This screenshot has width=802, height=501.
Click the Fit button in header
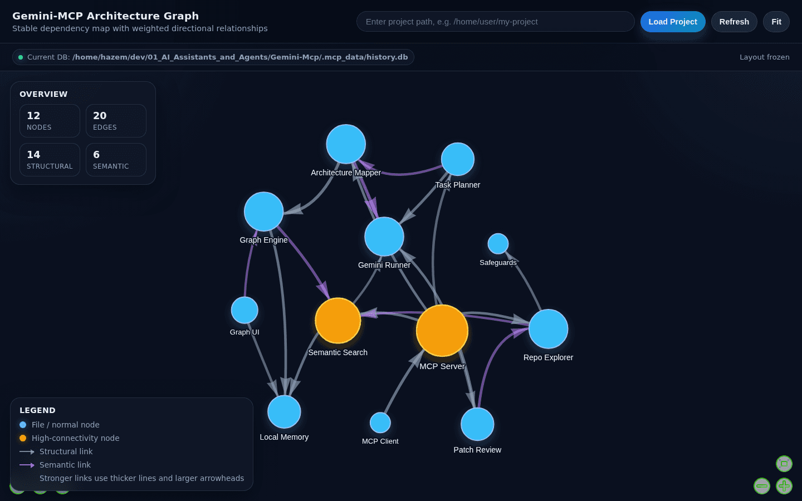(776, 22)
